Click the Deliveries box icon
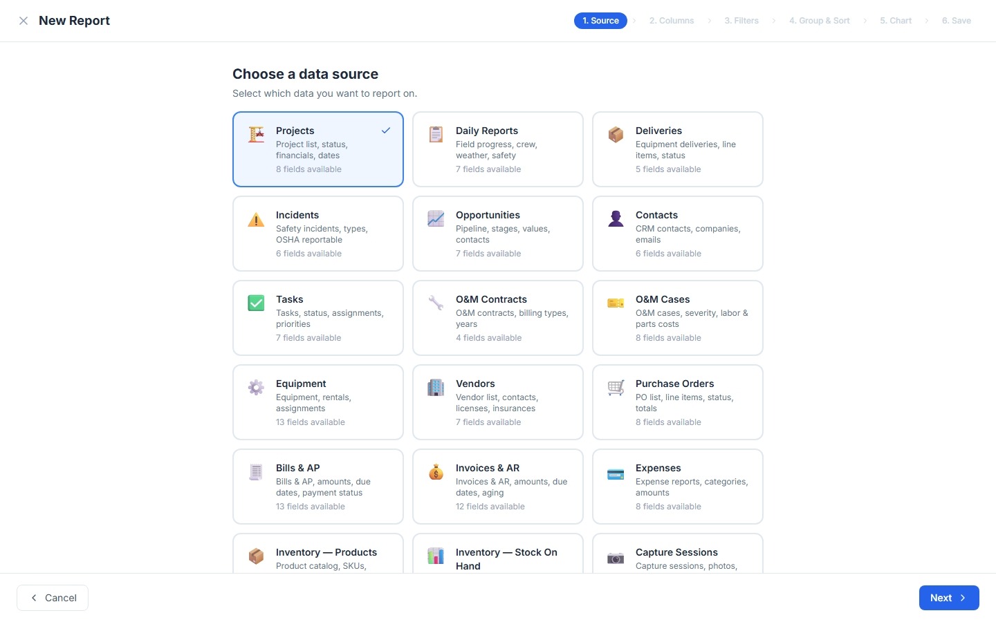 616,134
